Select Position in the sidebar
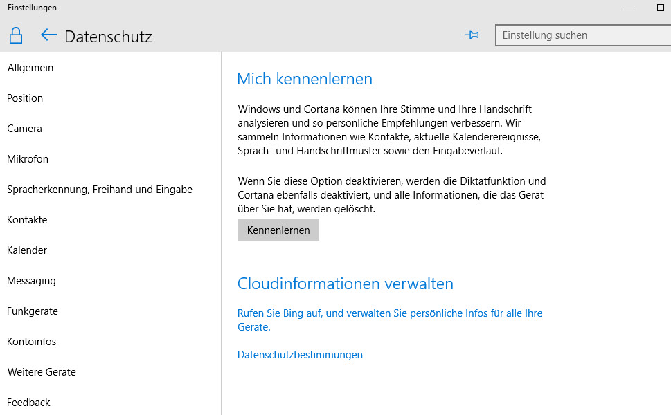The height and width of the screenshot is (415, 671). [25, 98]
